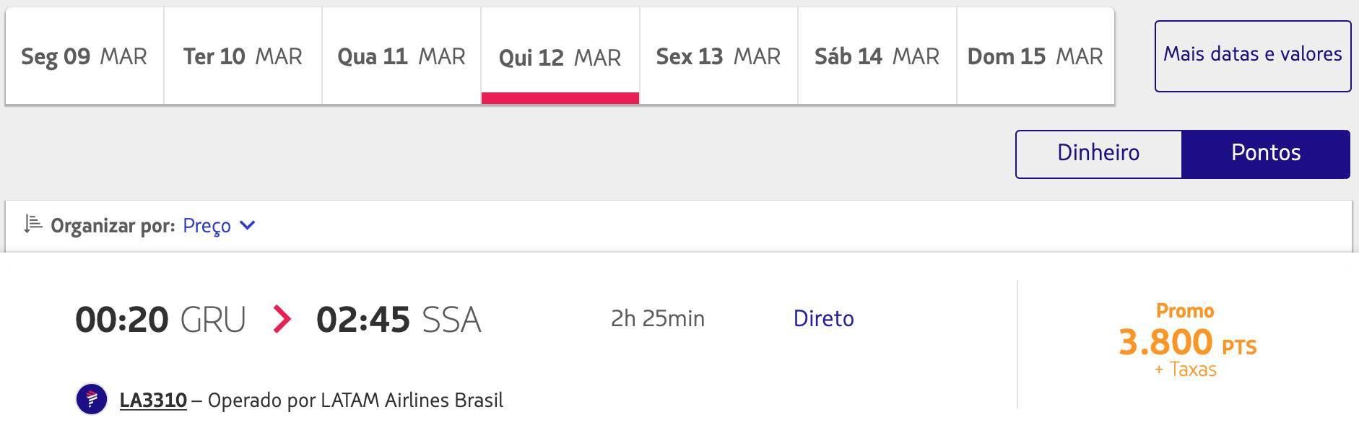Open Mais datas e valores

point(1253,56)
